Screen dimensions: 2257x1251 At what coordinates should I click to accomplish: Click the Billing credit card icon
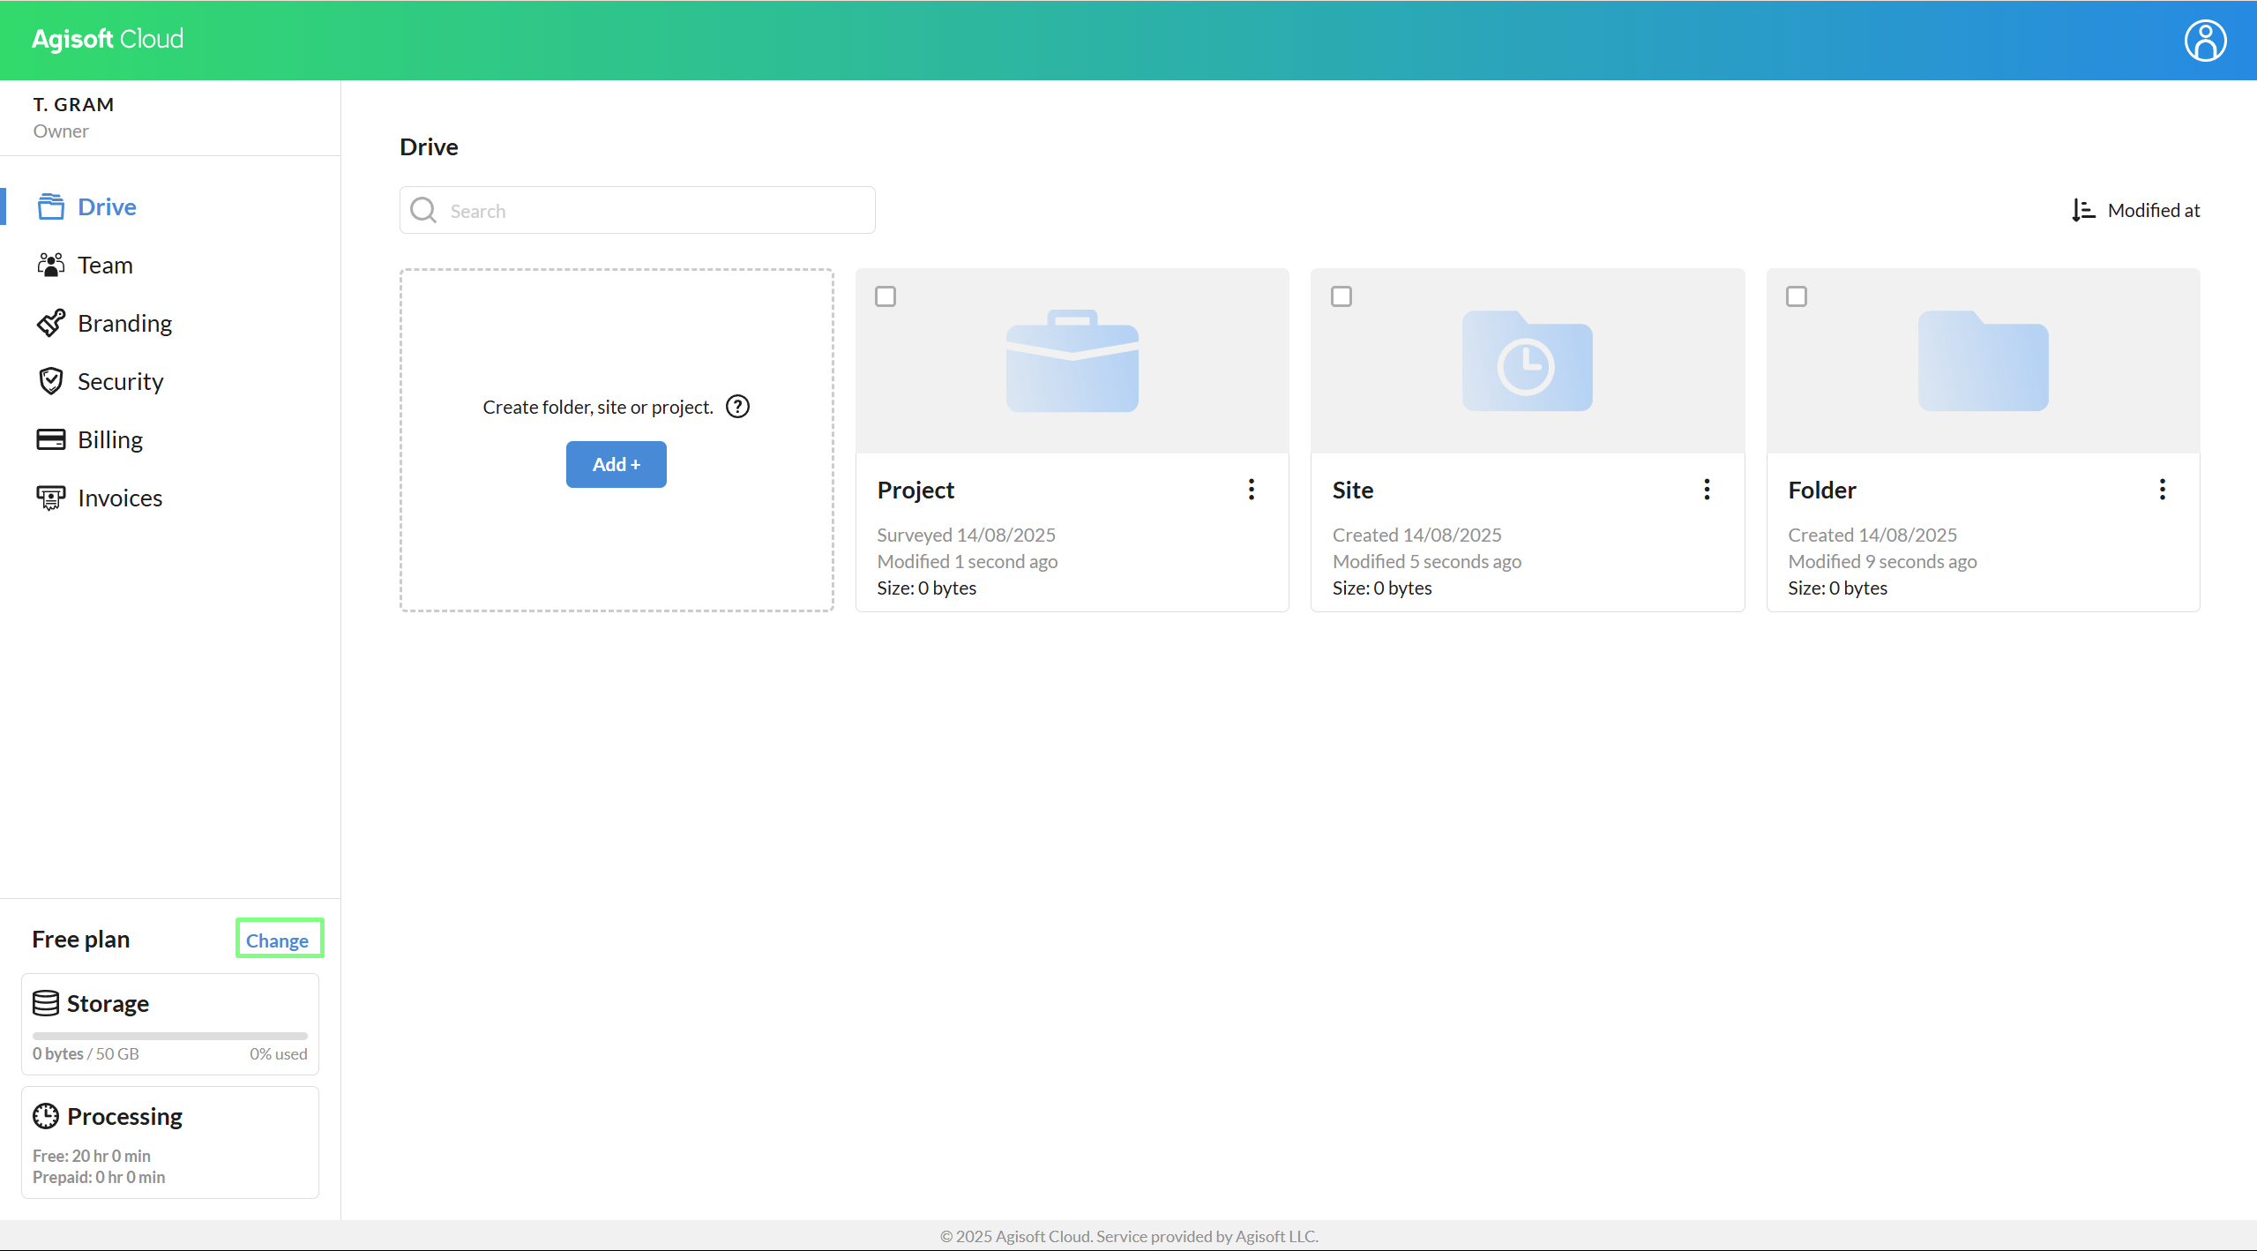click(50, 439)
